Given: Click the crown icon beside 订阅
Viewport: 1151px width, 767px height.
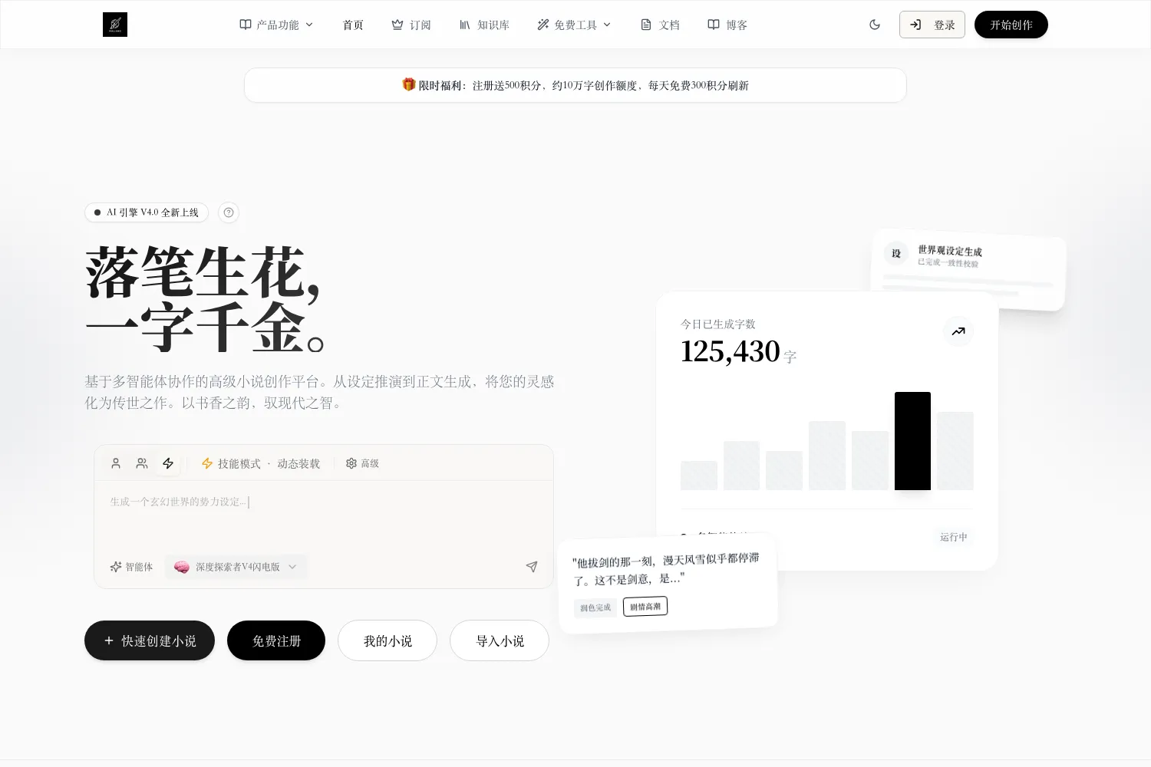Looking at the screenshot, I should coord(397,25).
